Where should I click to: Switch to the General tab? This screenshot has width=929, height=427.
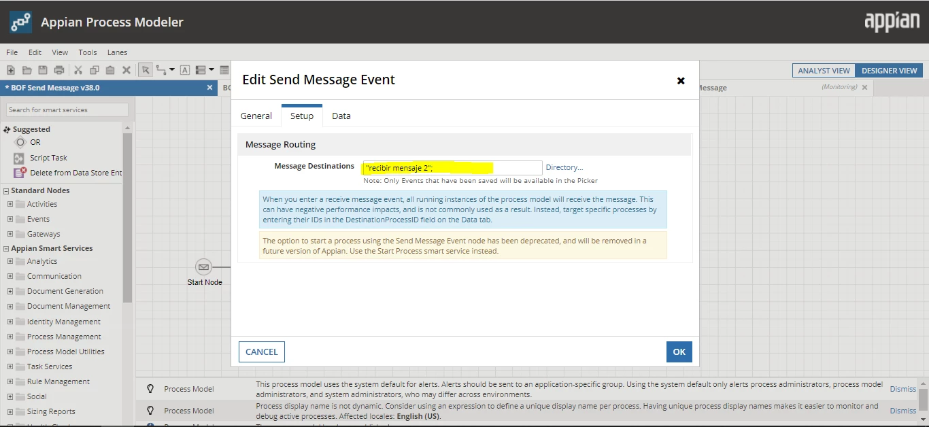[256, 116]
